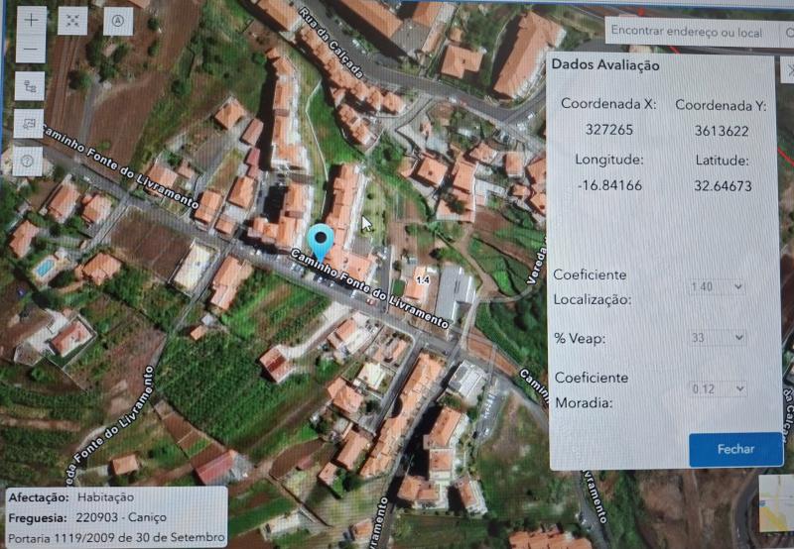Viewport: 794px width, 549px height.
Task: Open the layer tree panel icon
Action: 30,86
